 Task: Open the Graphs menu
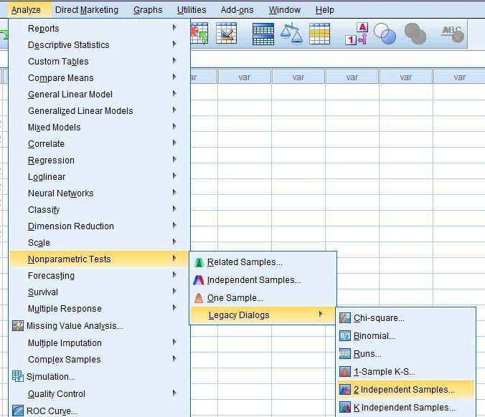tap(148, 10)
